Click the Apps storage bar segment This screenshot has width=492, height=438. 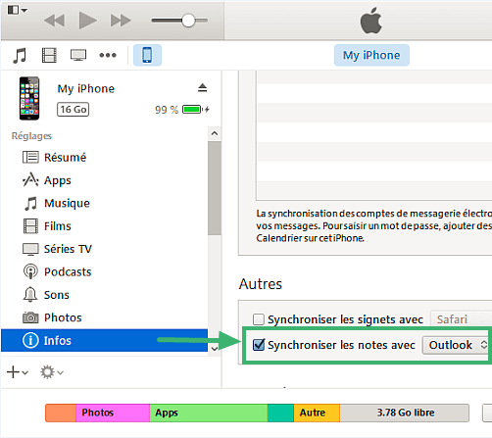209,413
